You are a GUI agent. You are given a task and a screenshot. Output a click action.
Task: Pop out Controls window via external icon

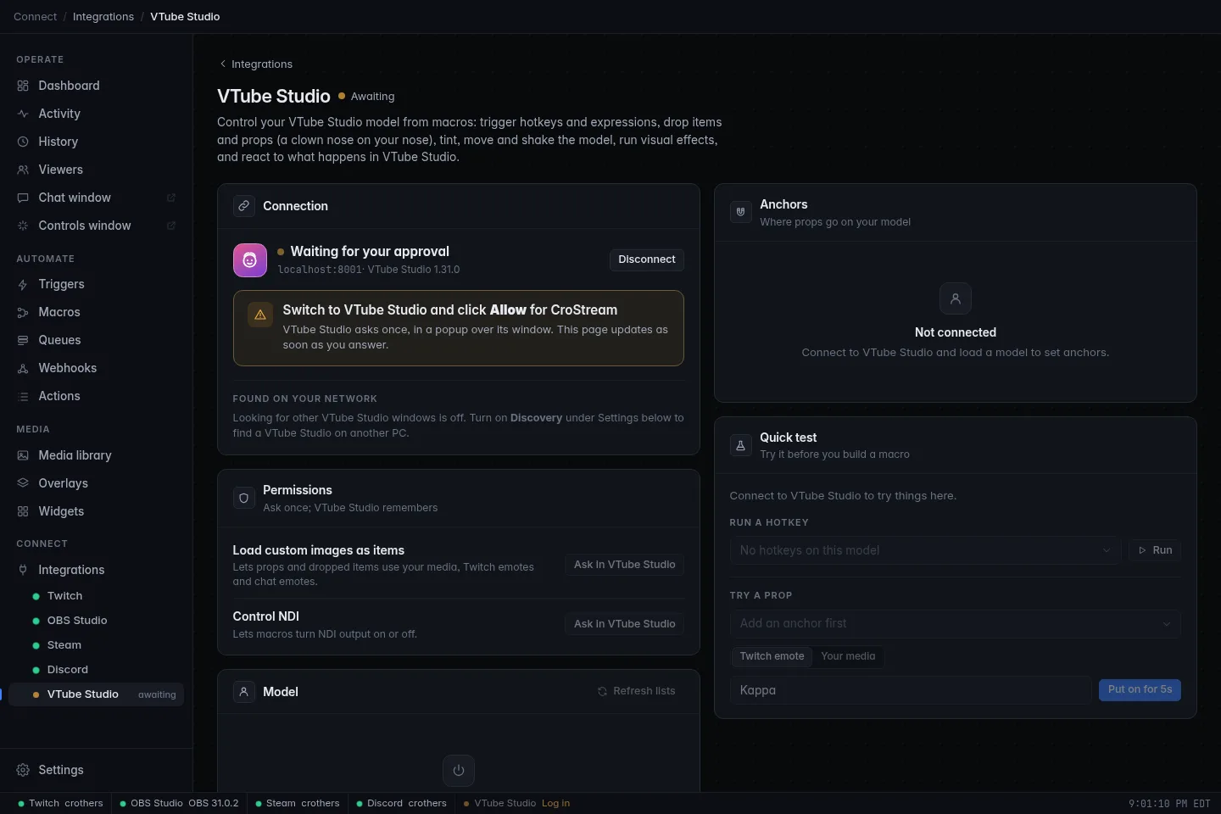click(170, 226)
